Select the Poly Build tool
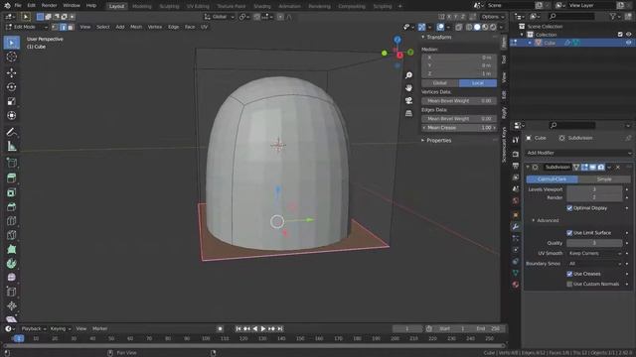The height and width of the screenshot is (357, 636). coord(11,249)
